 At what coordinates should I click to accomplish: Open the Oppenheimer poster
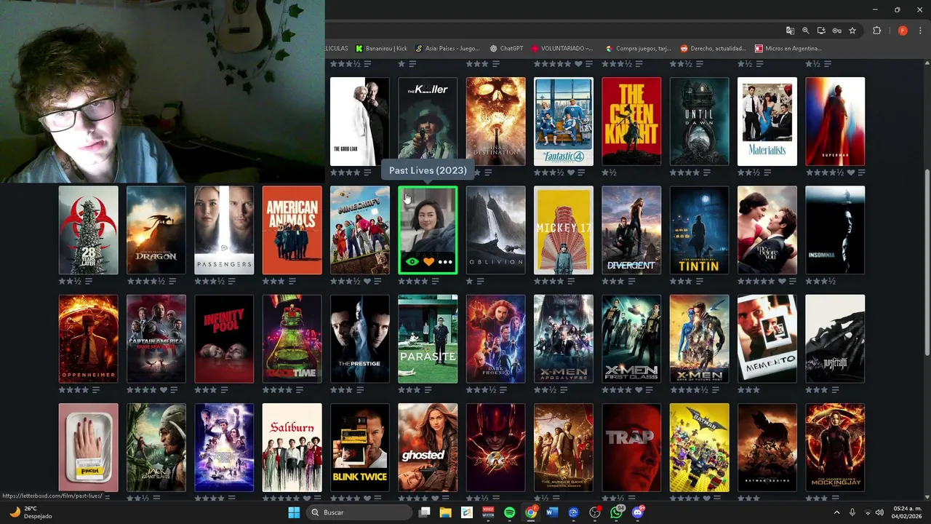[x=88, y=338]
